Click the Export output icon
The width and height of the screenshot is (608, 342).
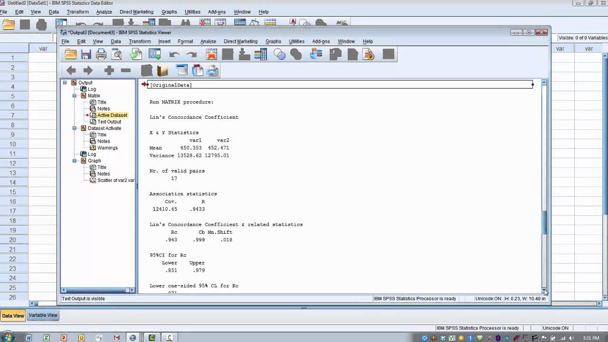pyautogui.click(x=136, y=55)
